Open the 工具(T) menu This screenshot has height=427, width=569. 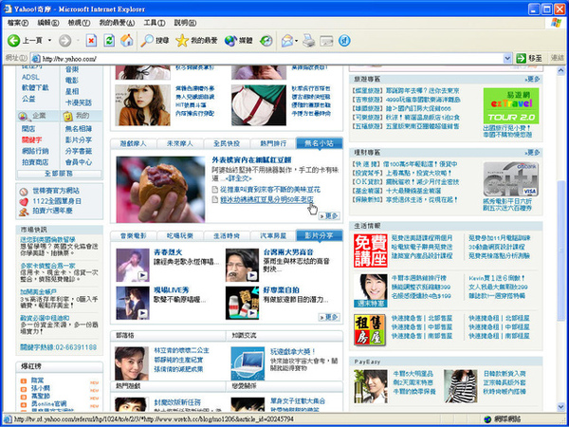[155, 23]
